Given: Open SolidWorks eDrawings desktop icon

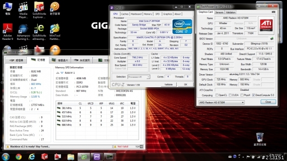Looking at the screenshot, I should (x=39, y=32).
